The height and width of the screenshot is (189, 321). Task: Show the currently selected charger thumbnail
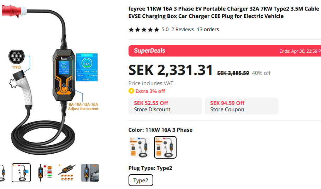pos(21,173)
